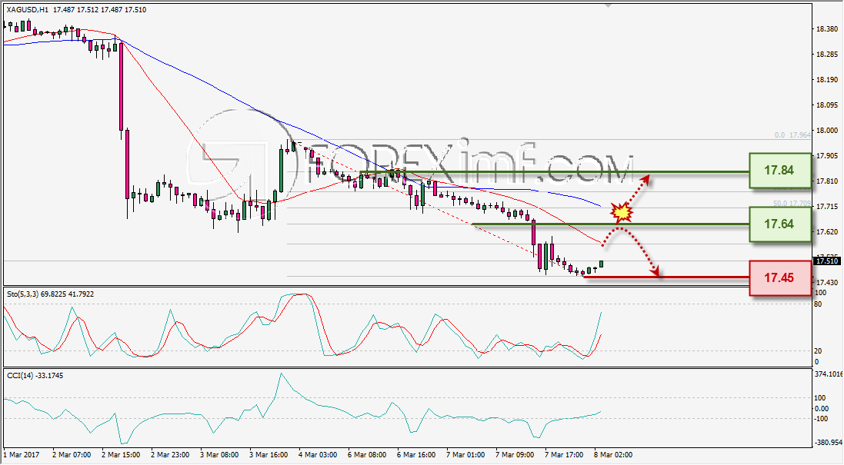The width and height of the screenshot is (844, 465).
Task: Click the Fibonacci 0.0 17.964 label
Action: click(792, 135)
